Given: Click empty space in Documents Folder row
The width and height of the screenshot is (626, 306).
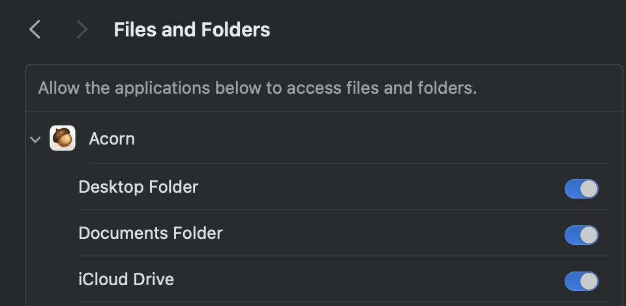Looking at the screenshot, I should [391, 233].
